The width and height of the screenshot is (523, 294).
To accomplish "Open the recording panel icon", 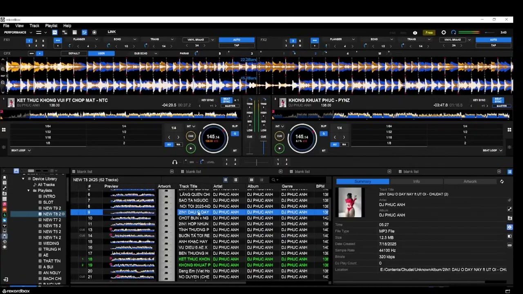I will (x=94, y=32).
